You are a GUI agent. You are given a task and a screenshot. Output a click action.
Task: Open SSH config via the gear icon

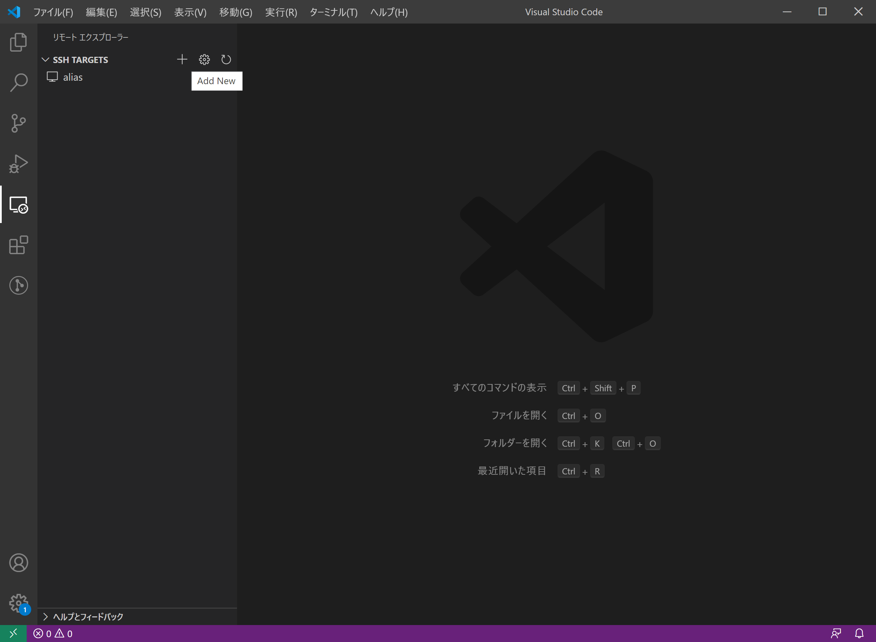click(204, 60)
